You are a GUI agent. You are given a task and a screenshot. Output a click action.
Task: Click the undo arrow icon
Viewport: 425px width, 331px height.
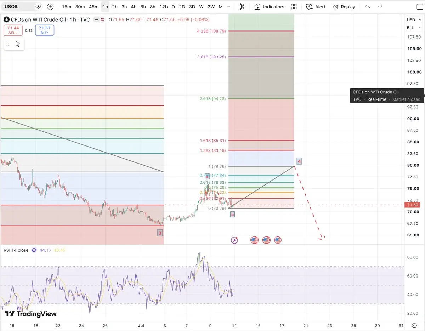(368, 7)
